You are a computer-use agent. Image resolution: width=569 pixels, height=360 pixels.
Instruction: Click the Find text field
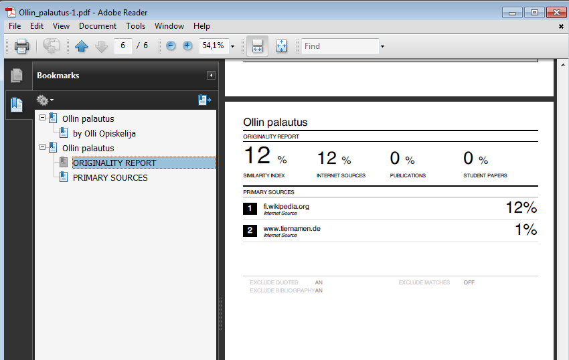340,46
